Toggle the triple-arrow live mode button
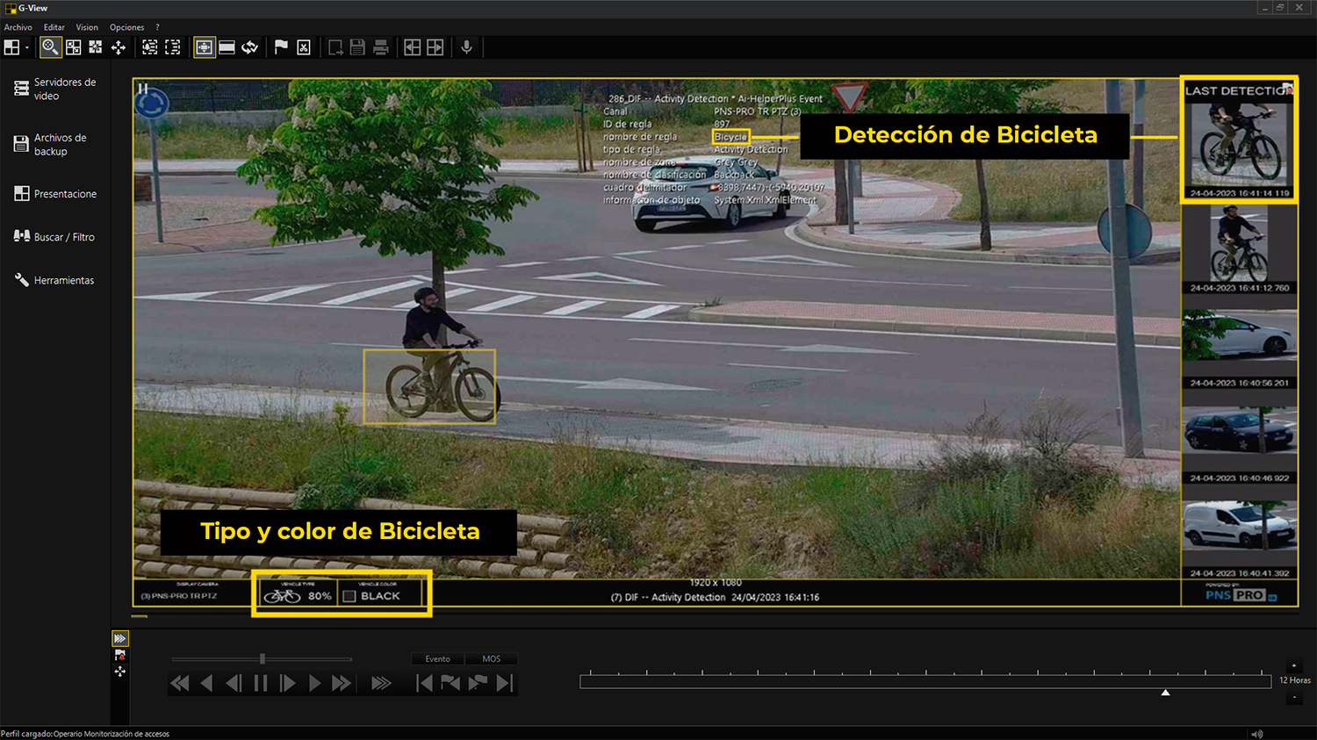Screen dimensions: 1317x740 [x=120, y=638]
